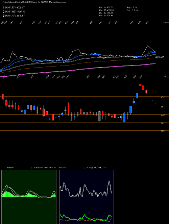This screenshot has height=224, width=169.
Task: Click the 443 price level label
Action: click(x=163, y=115)
